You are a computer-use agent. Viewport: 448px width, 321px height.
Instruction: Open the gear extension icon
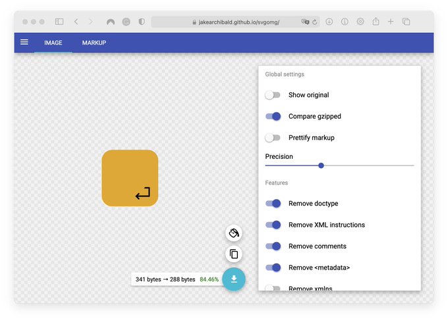(360, 22)
